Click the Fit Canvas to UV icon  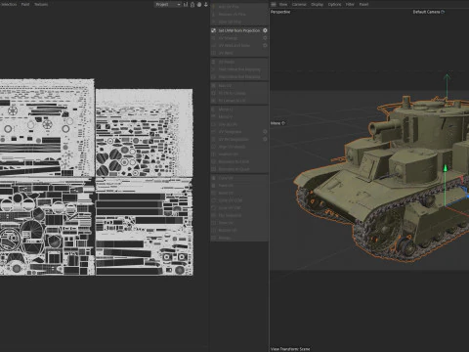point(214,101)
